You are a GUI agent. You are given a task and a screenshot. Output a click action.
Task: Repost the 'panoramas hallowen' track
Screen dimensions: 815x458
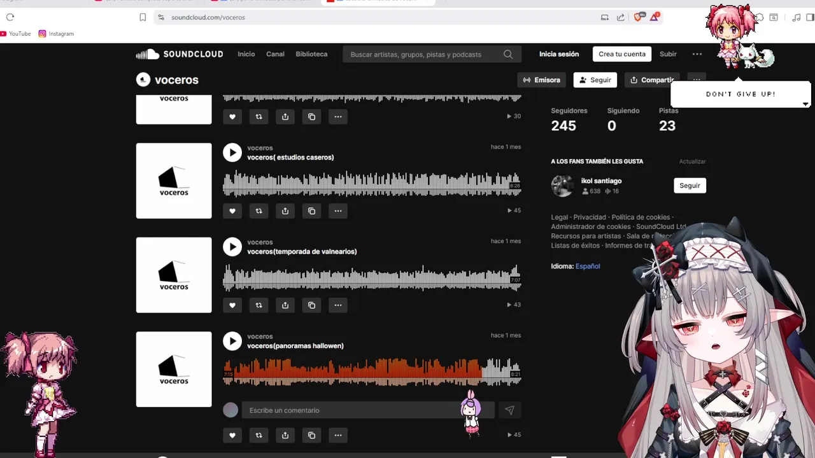[x=259, y=435]
